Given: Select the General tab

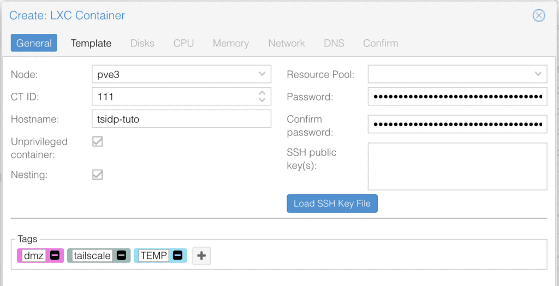Looking at the screenshot, I should pyautogui.click(x=34, y=43).
